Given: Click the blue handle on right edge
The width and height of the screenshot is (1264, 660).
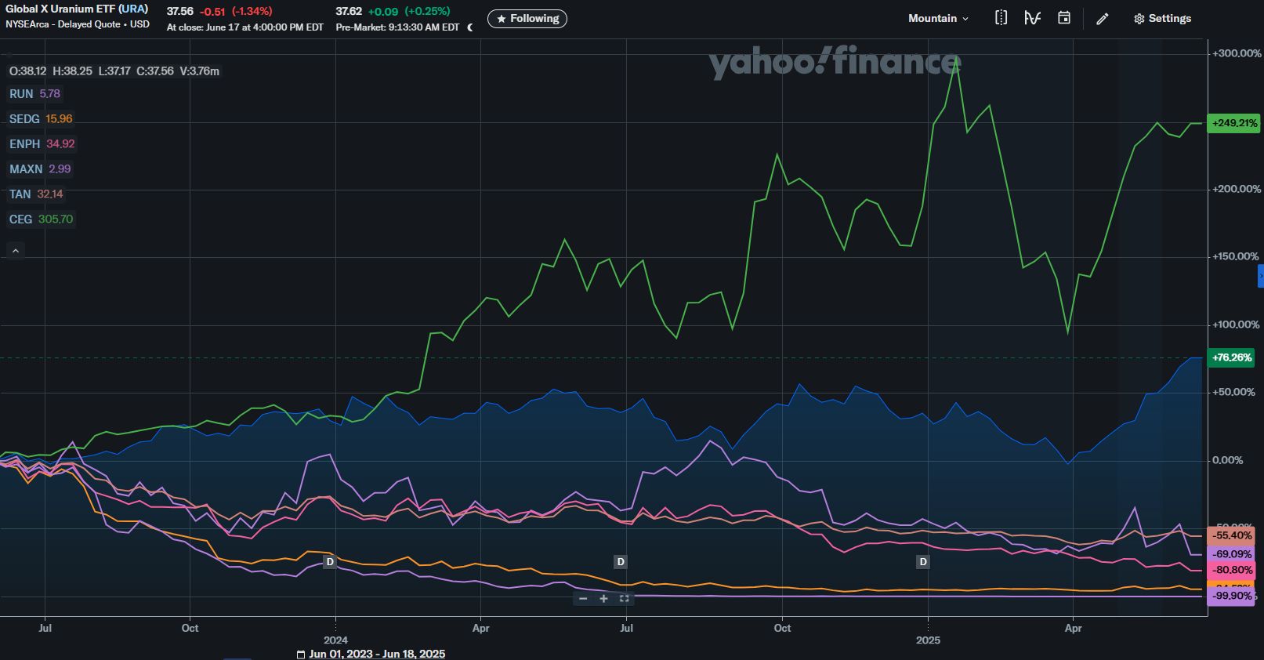Looking at the screenshot, I should click(1260, 276).
